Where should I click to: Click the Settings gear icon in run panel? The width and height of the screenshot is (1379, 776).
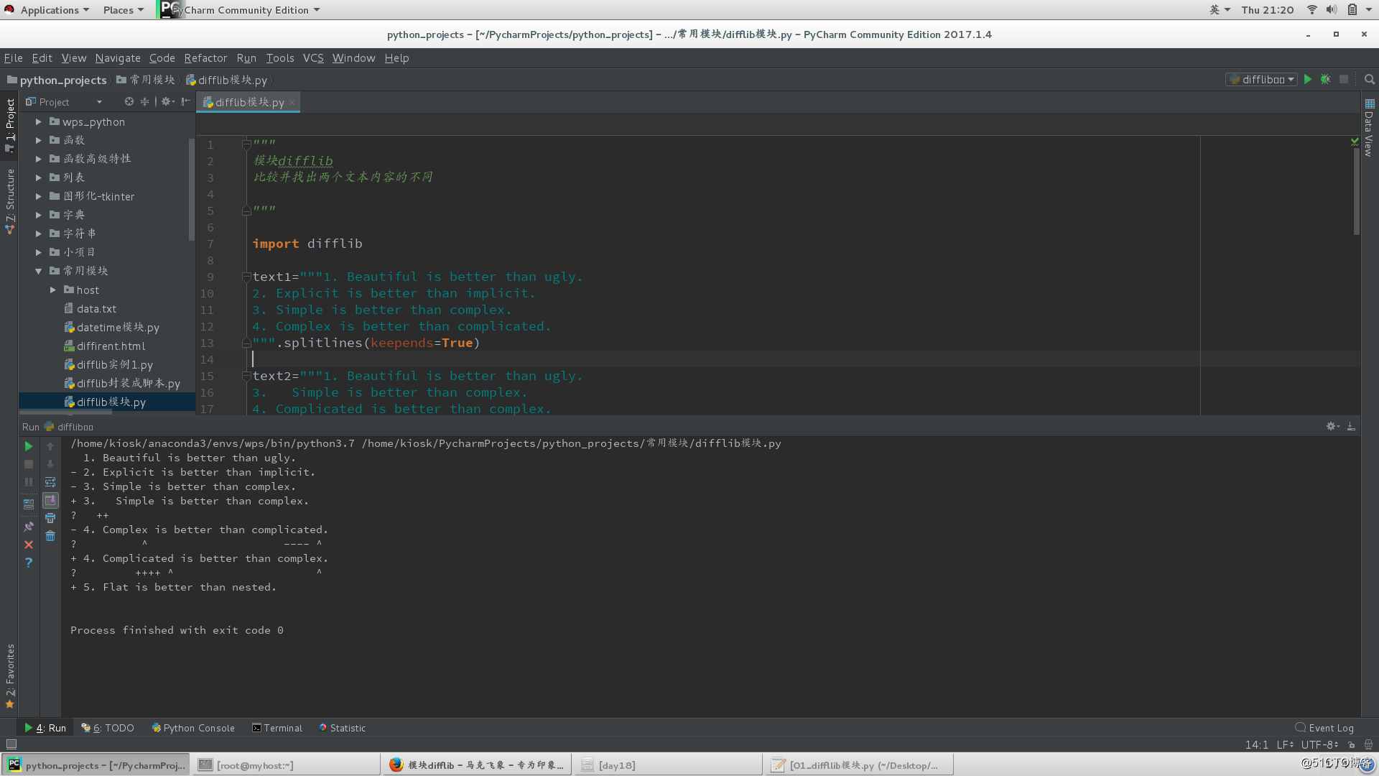tap(1331, 426)
